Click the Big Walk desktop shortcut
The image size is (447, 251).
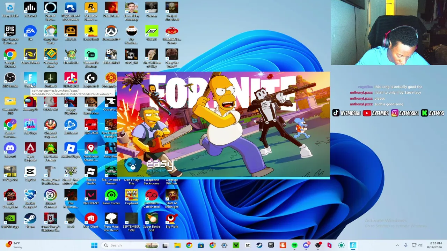click(171, 221)
